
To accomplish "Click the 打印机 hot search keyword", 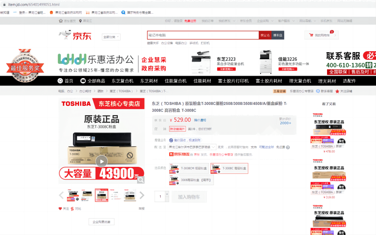I will (x=205, y=43).
